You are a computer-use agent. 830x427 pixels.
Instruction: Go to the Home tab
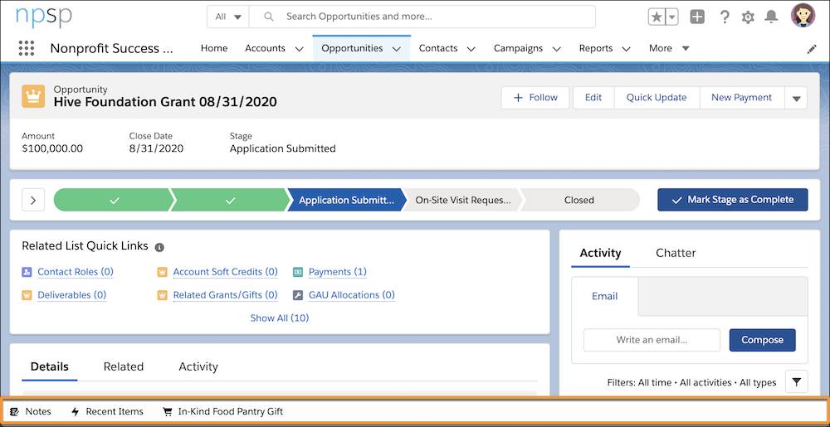(214, 48)
